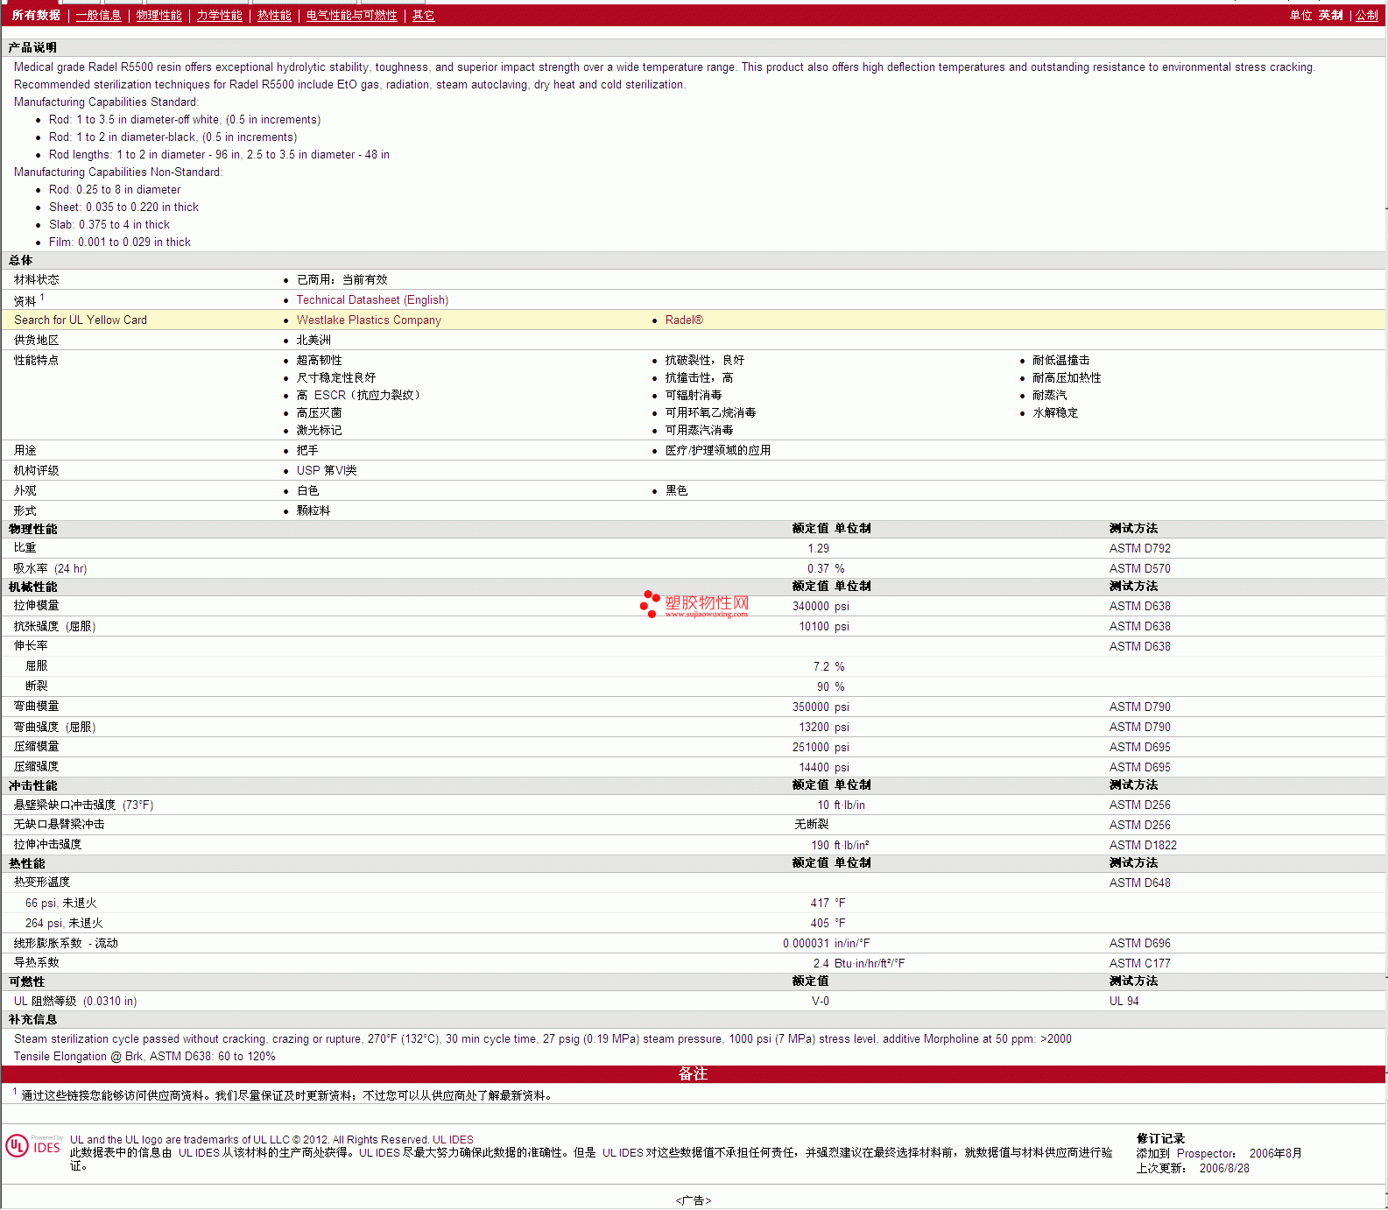The width and height of the screenshot is (1388, 1210).
Task: Click the ASTM C177 test method
Action: click(1139, 963)
